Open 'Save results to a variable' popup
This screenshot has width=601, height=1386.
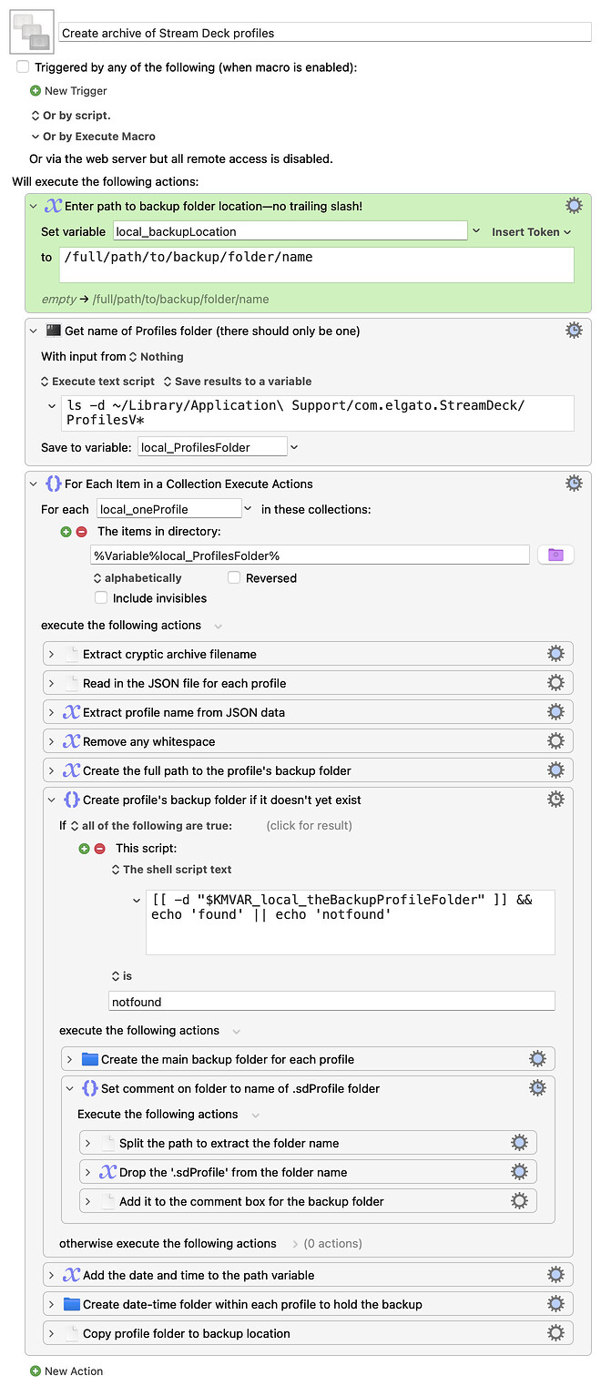238,382
